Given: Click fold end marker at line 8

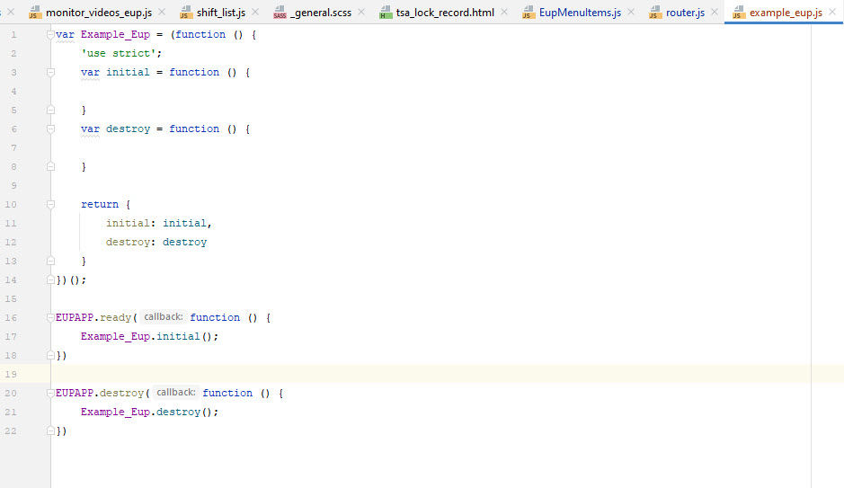Looking at the screenshot, I should [50, 166].
